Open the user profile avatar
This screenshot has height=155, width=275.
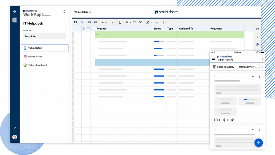pos(15,137)
